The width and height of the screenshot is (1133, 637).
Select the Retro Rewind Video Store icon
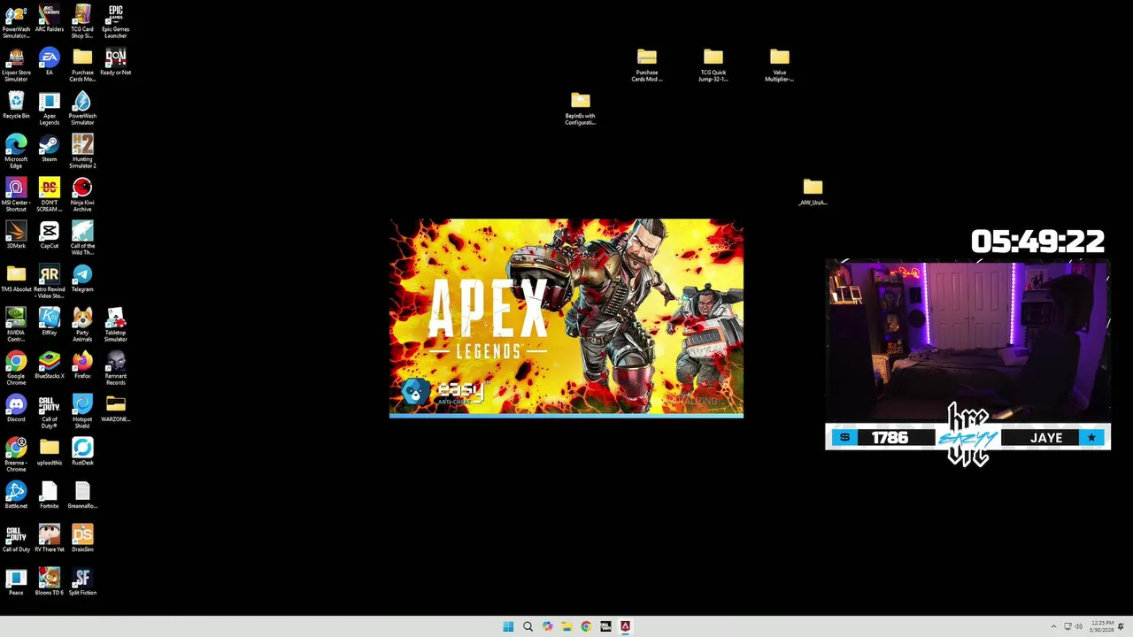pos(50,282)
